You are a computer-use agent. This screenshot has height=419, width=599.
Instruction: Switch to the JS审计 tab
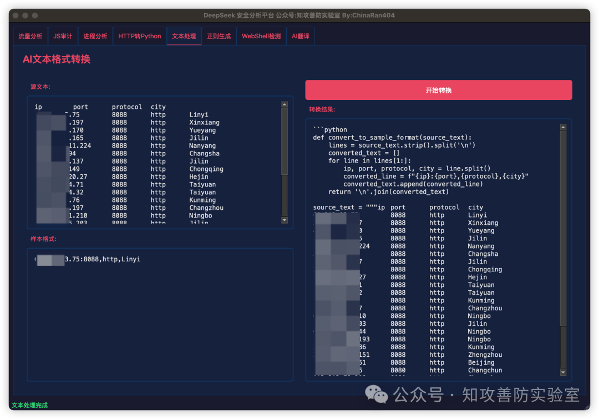coord(63,36)
